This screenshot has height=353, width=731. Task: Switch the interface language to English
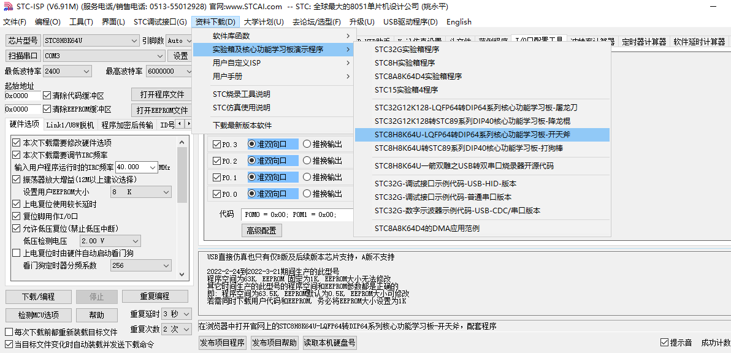click(459, 22)
